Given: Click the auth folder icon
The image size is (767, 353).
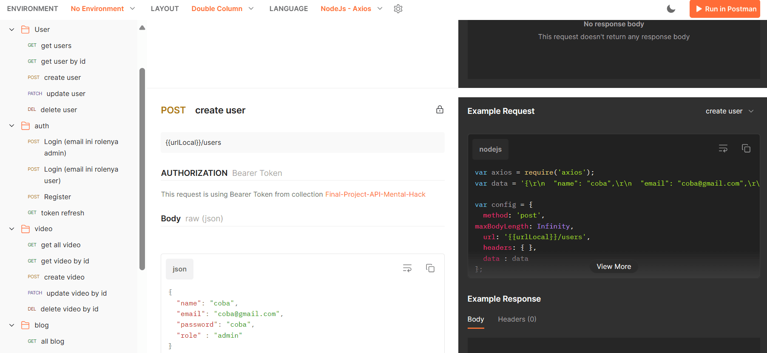Looking at the screenshot, I should coord(26,126).
